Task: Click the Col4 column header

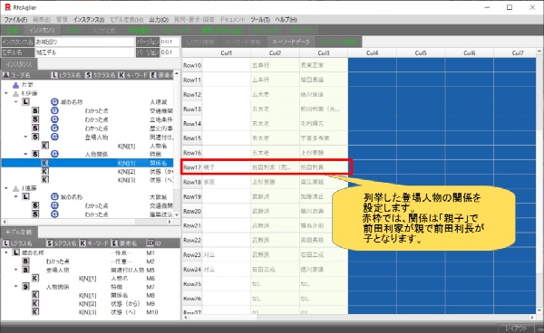Action: click(372, 53)
